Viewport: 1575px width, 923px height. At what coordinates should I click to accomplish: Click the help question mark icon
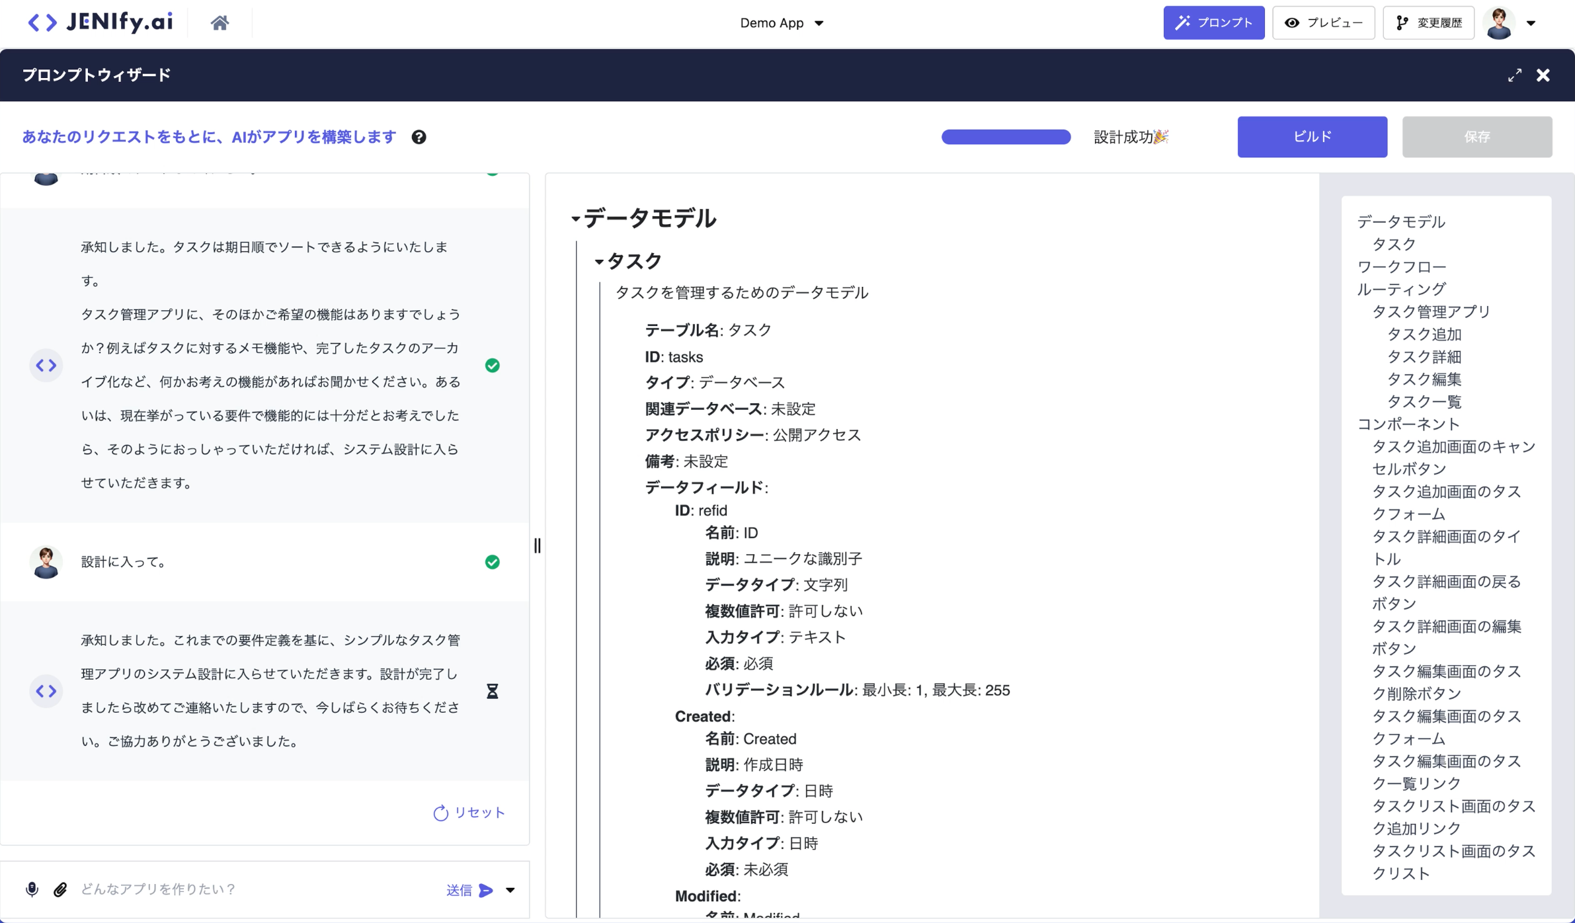pos(419,137)
